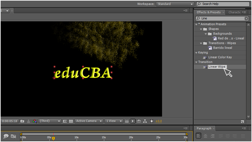Close the Effects & Presets tab
The image size is (252, 142).
pyautogui.click(x=223, y=13)
